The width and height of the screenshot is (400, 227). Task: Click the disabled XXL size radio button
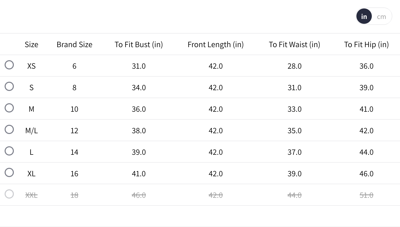coord(9,194)
